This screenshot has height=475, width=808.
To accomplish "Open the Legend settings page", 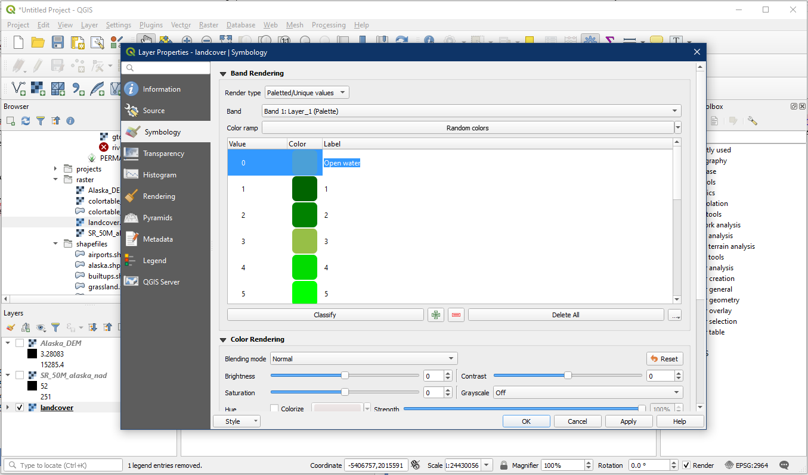I will (x=154, y=261).
